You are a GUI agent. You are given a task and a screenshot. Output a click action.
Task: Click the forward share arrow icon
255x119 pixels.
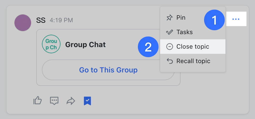(x=70, y=101)
